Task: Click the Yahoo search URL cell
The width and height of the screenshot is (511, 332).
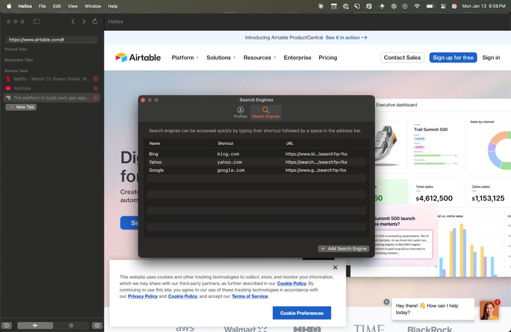Action: point(316,162)
